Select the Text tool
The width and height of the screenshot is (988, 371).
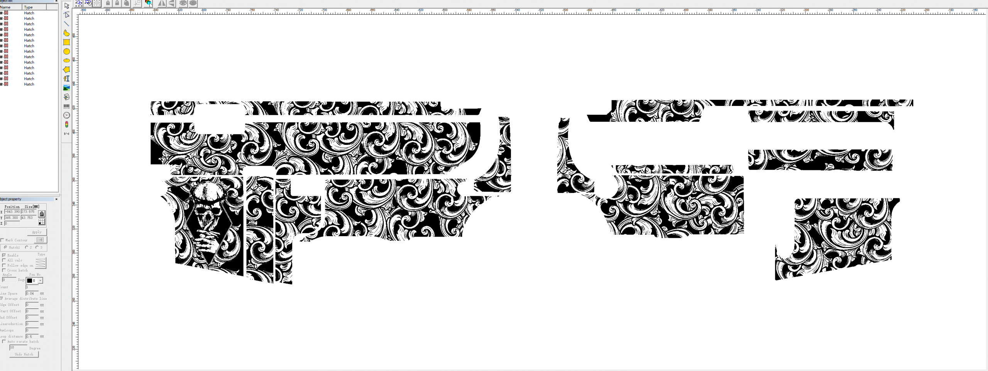pos(66,79)
